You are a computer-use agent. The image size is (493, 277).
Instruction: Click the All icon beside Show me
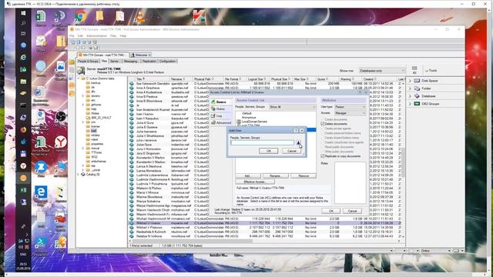point(414,70)
